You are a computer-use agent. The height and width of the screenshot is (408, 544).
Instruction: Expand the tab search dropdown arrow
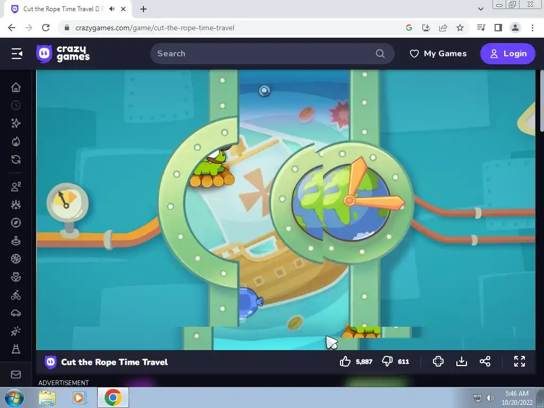click(x=480, y=9)
